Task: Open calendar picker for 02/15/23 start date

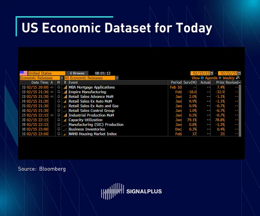Action: (212, 73)
